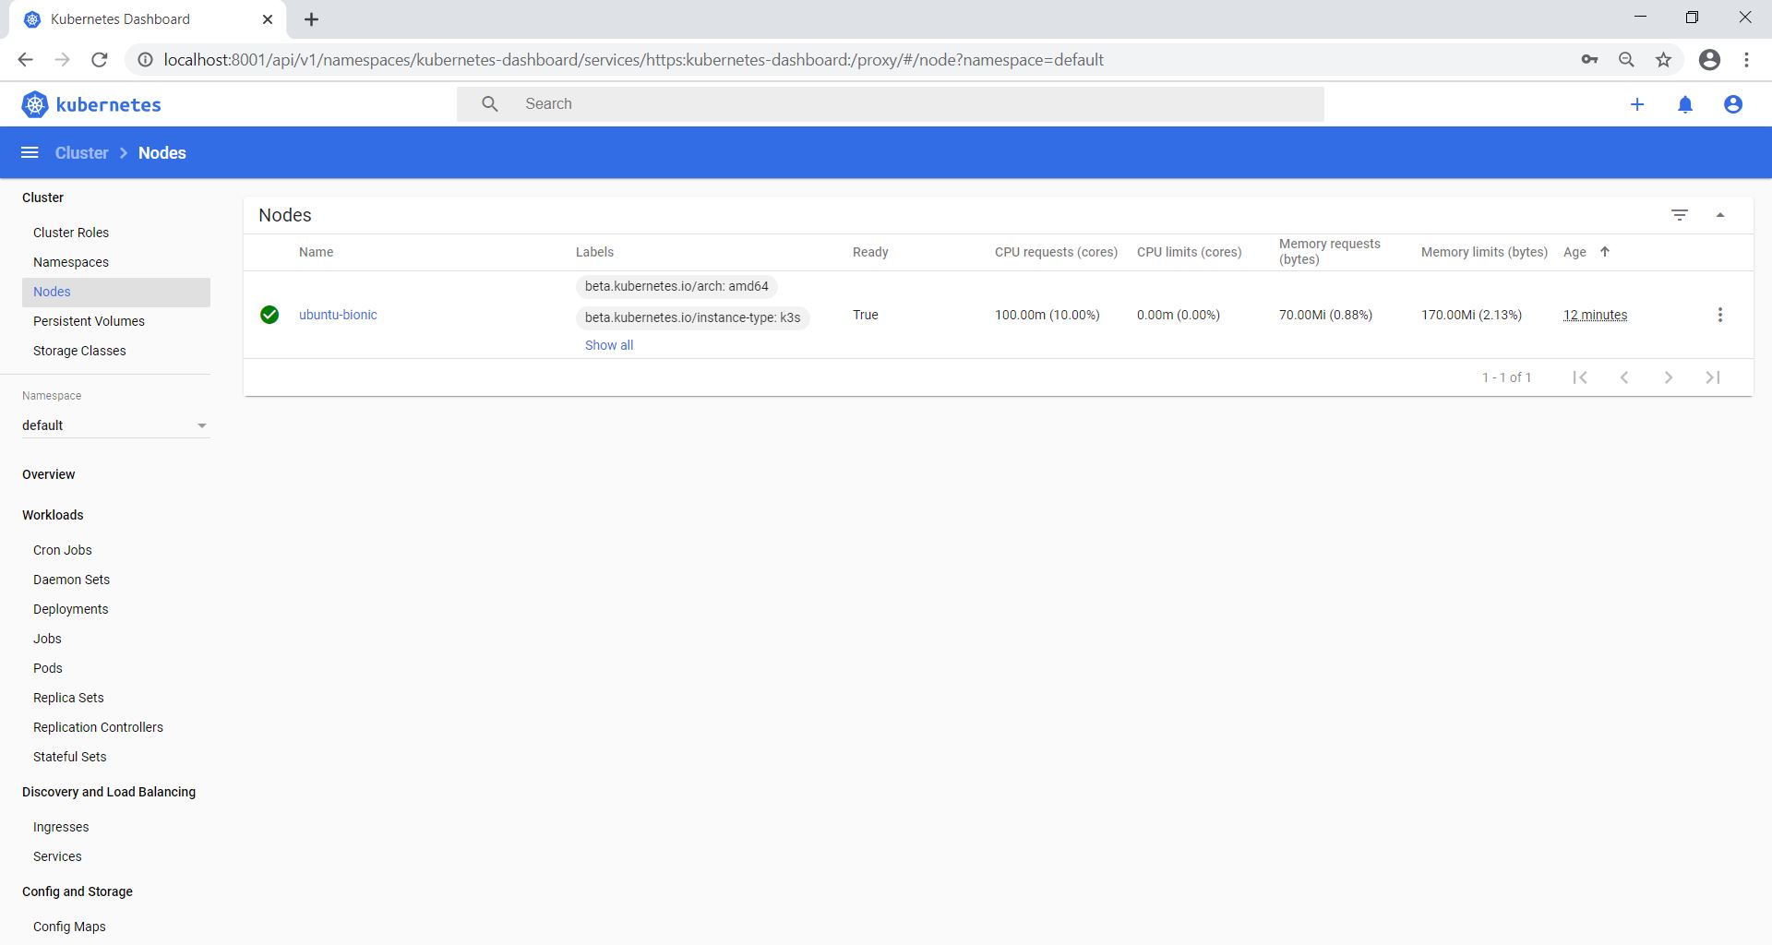Open the ubuntu-bionic node link

[338, 315]
